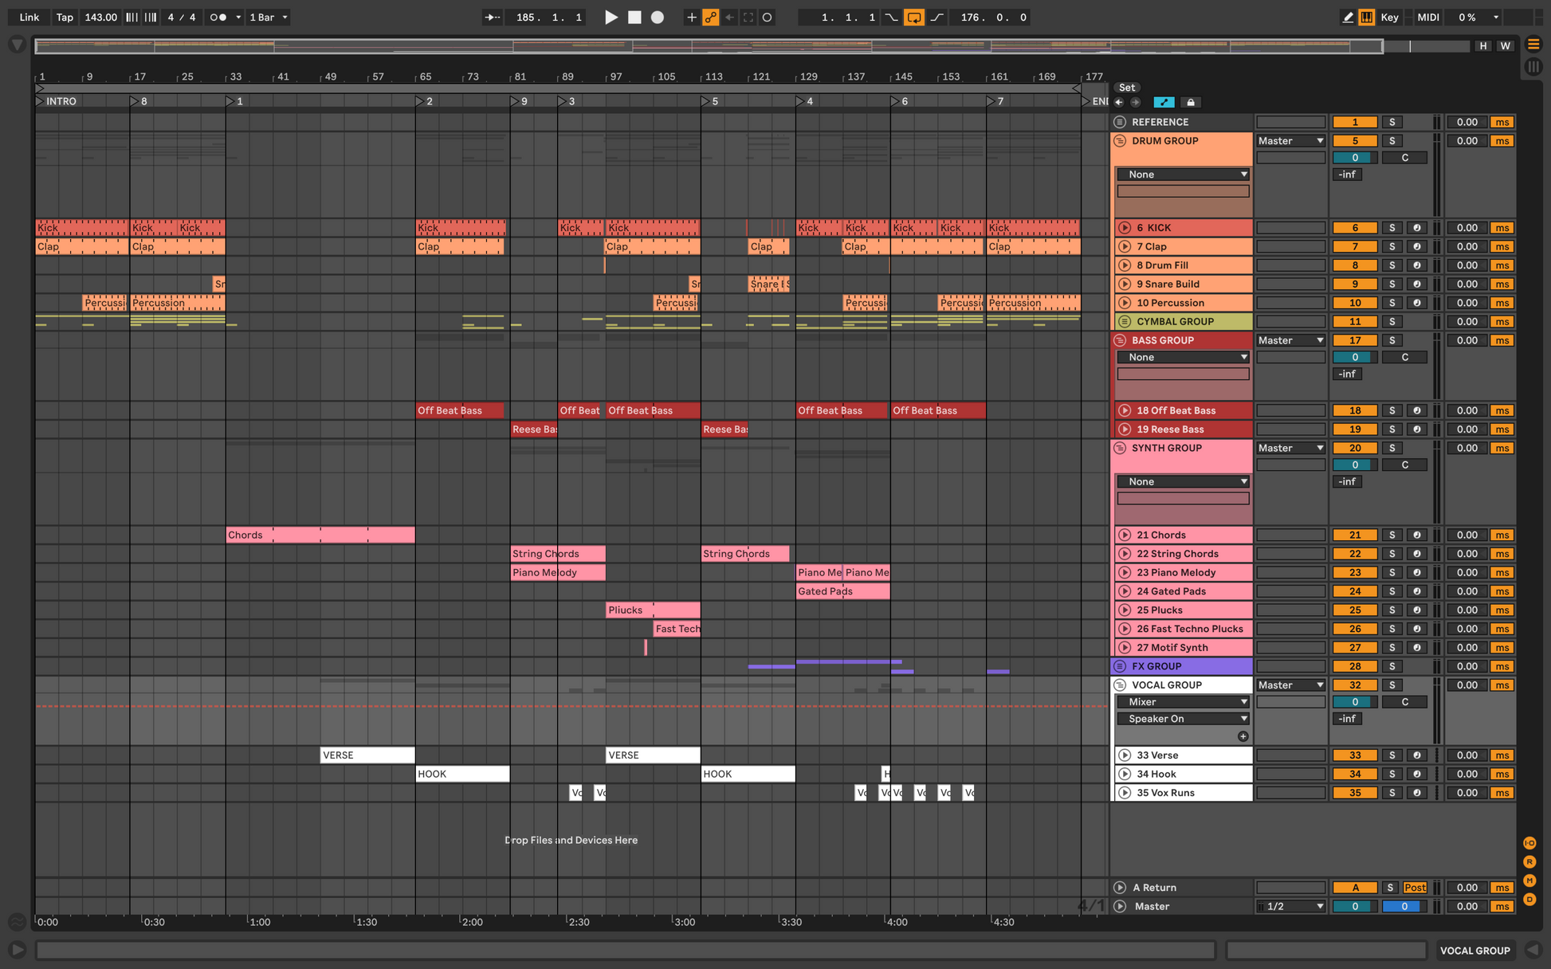Screen dimensions: 1551x969
Task: Arm the Arrangement Record button
Action: 658,17
